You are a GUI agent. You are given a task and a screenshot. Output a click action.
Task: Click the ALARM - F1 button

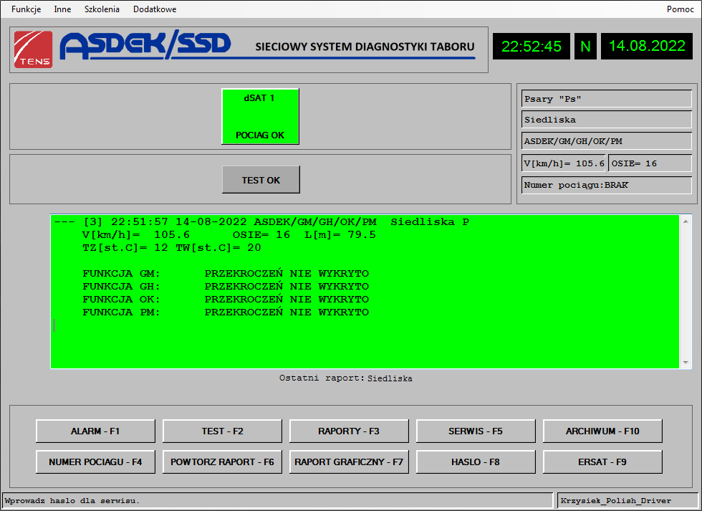click(x=95, y=431)
